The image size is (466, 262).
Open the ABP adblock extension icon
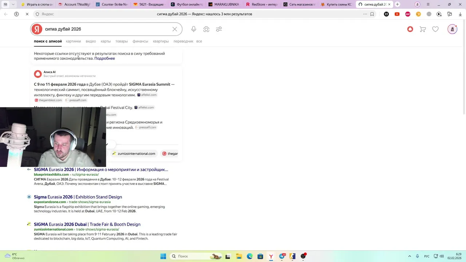408,14
